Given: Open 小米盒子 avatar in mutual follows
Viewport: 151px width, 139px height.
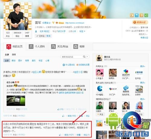Looking at the screenshot, I should click(100, 73).
